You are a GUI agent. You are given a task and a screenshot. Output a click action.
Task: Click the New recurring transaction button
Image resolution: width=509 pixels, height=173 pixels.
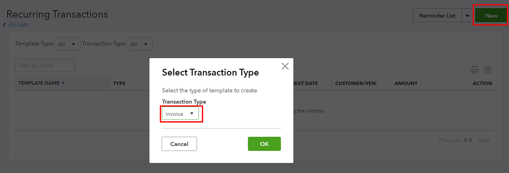click(x=491, y=16)
